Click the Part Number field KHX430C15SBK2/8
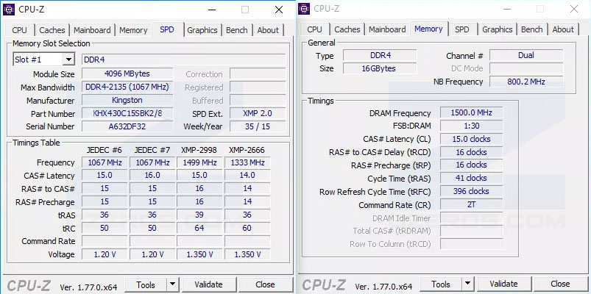Screen dimensions: 591x294 [127, 114]
